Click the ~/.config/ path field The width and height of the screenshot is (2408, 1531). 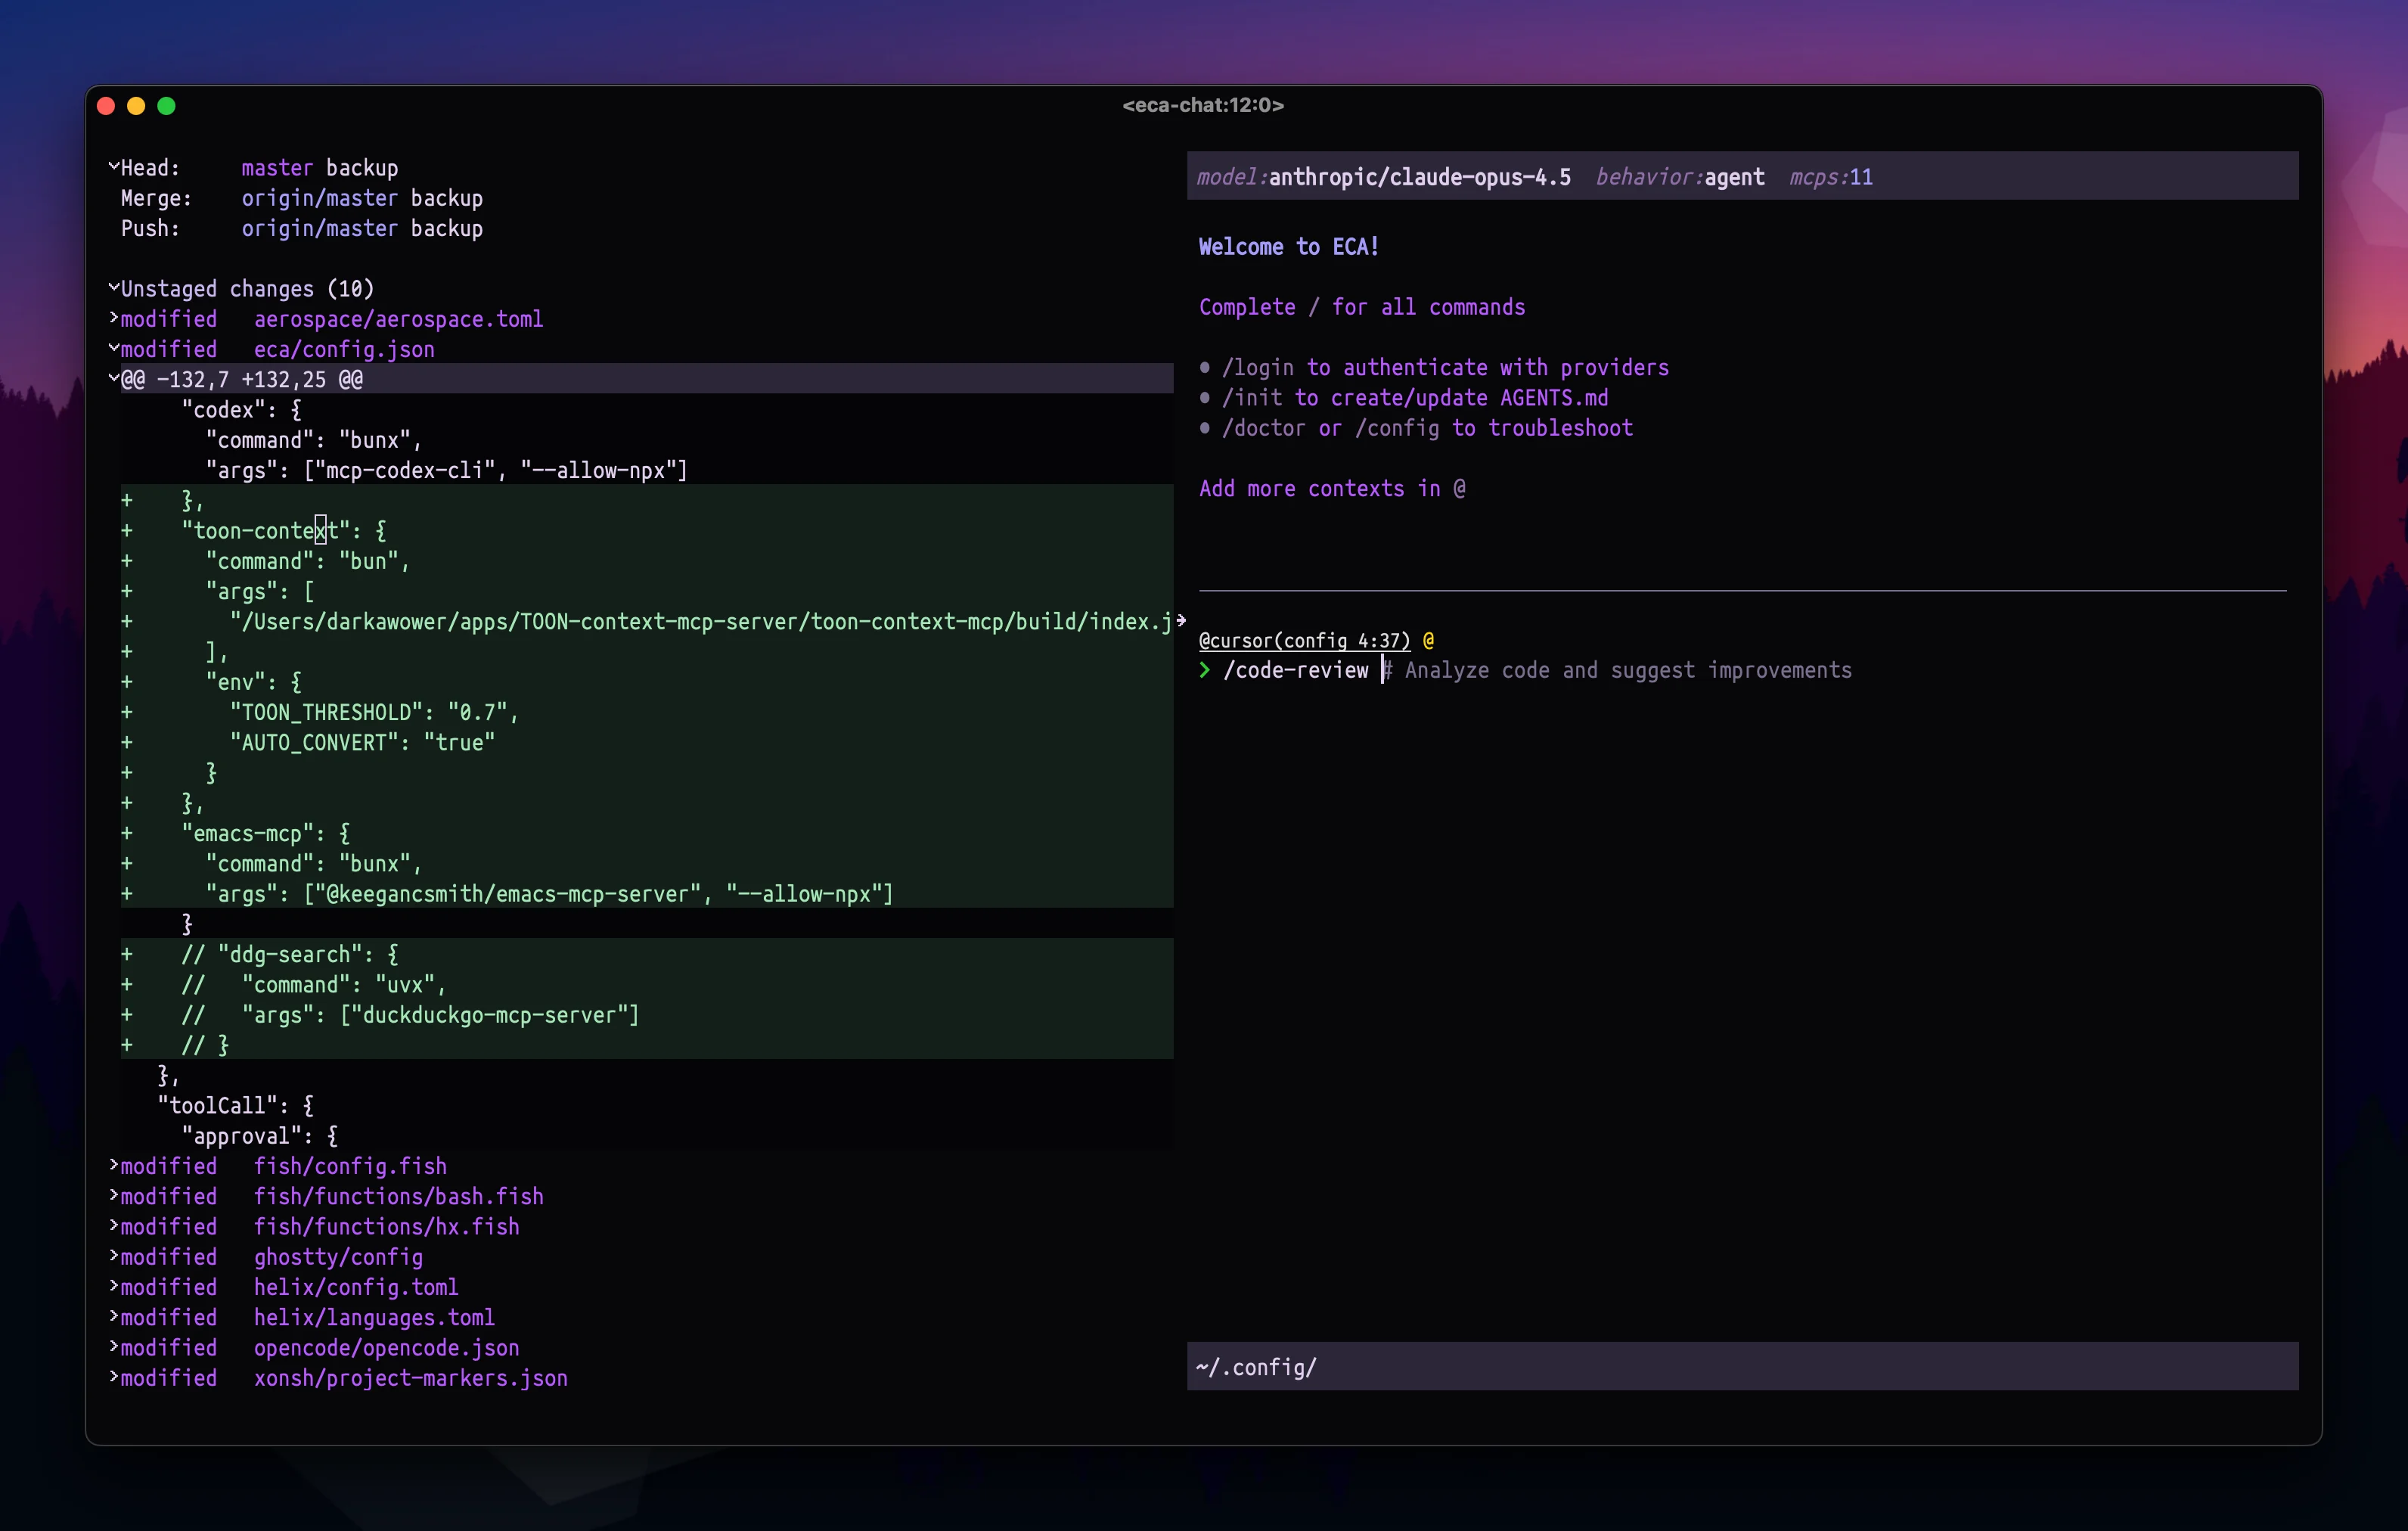coord(1500,1367)
